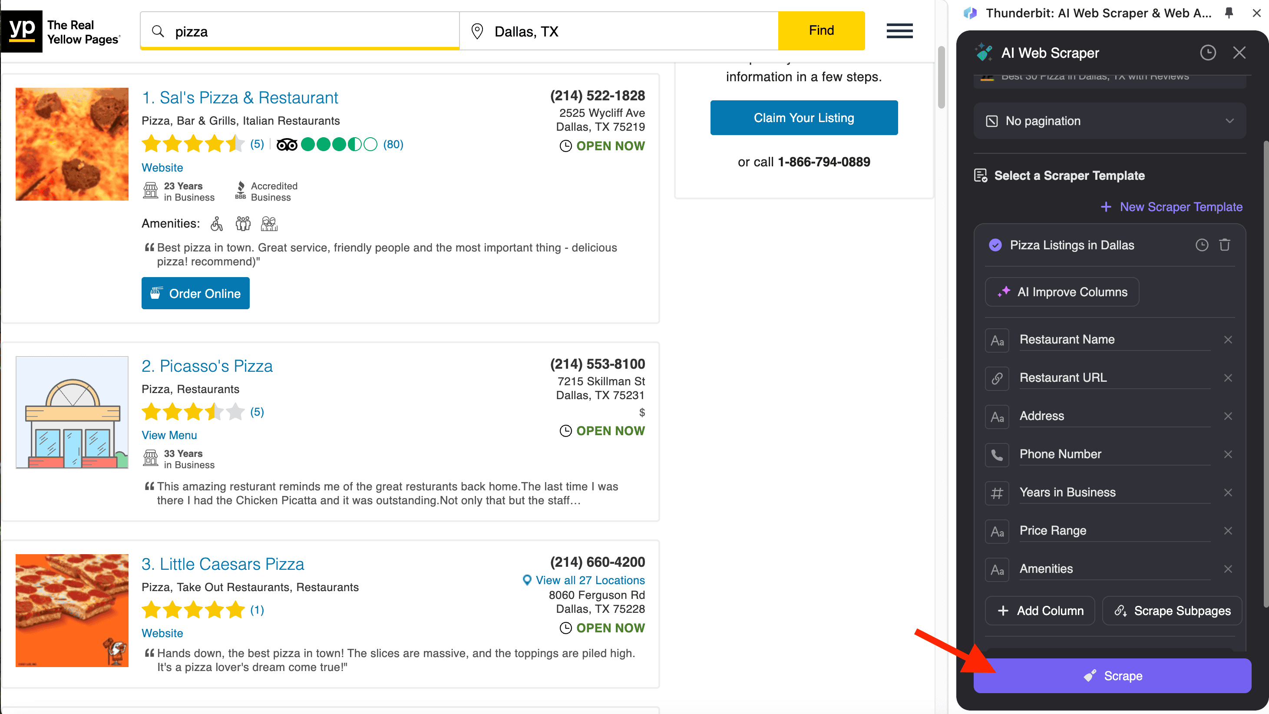Open the scraper history clock icon
The height and width of the screenshot is (714, 1269).
1207,53
